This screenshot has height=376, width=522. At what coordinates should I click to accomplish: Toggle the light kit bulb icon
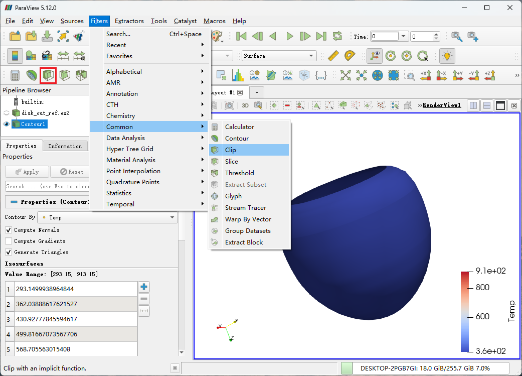(x=446, y=56)
